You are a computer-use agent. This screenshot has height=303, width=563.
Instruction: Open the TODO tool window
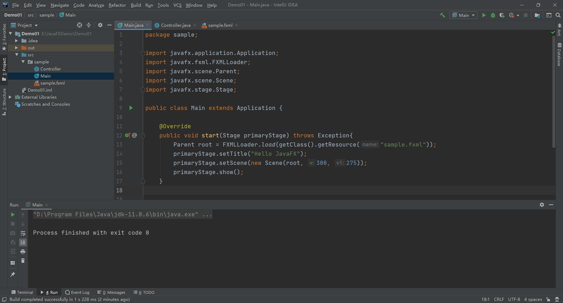(x=144, y=292)
